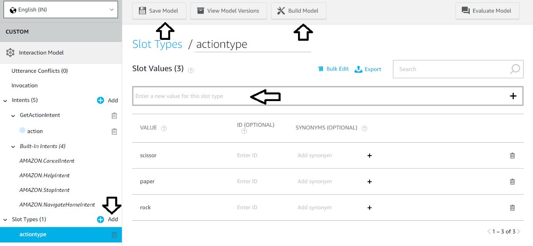
Task: Show help for ID (OPTIONAL) column
Action: point(244,132)
